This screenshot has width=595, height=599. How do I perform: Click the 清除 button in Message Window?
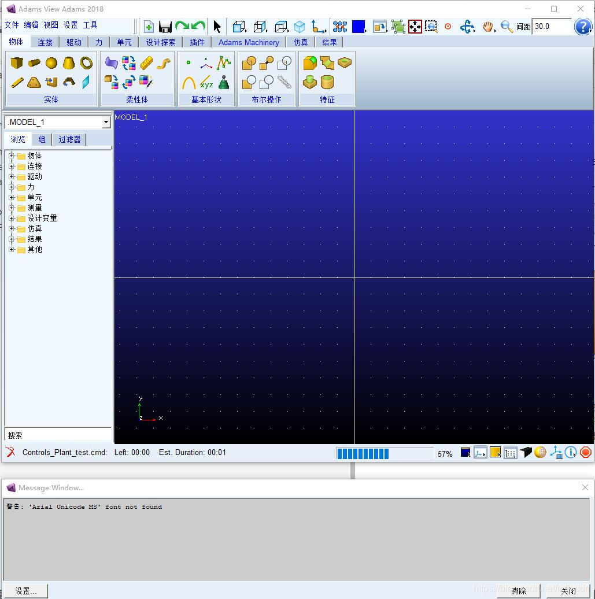tap(519, 590)
